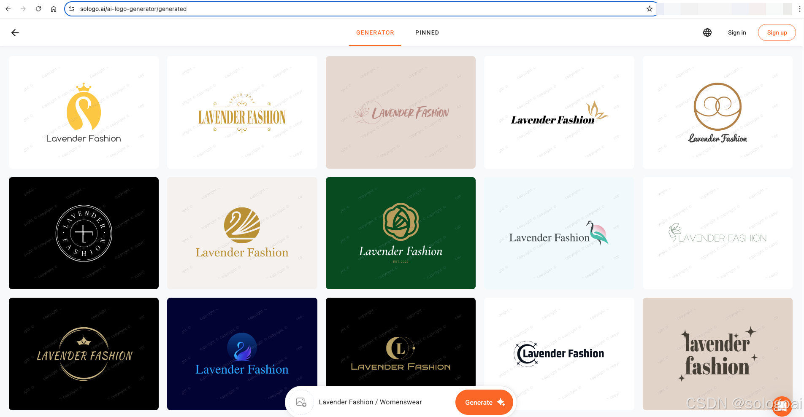The width and height of the screenshot is (804, 417).
Task: Switch to the GENERATOR tab
Action: tap(375, 32)
